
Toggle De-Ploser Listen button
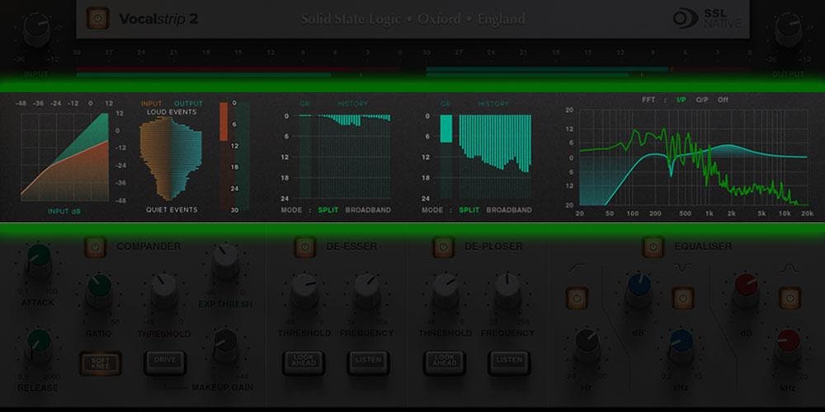(x=509, y=363)
